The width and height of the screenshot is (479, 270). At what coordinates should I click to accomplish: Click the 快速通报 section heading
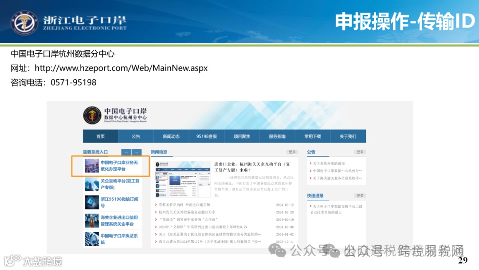click(315, 196)
